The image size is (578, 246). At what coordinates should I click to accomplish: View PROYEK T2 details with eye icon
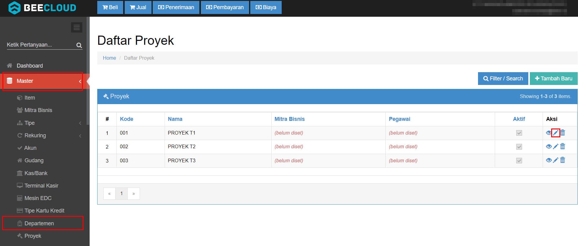pos(549,146)
